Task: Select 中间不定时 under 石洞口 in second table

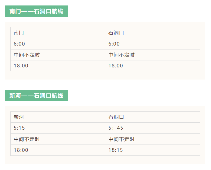Action: point(121,139)
